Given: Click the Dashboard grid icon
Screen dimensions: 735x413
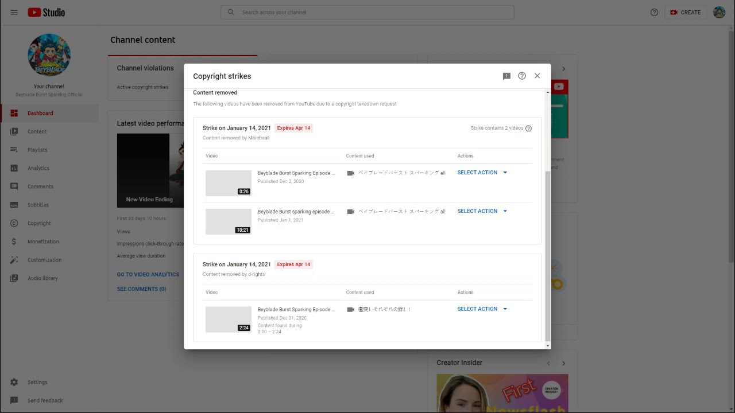Looking at the screenshot, I should coord(14,113).
